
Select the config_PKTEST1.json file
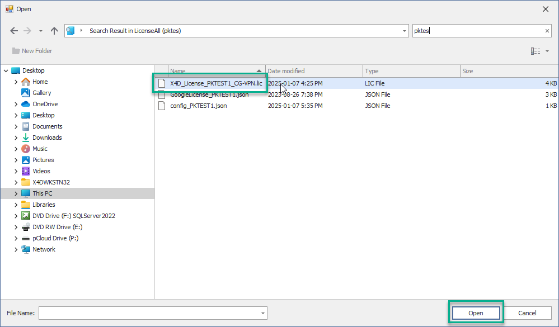pyautogui.click(x=198, y=106)
